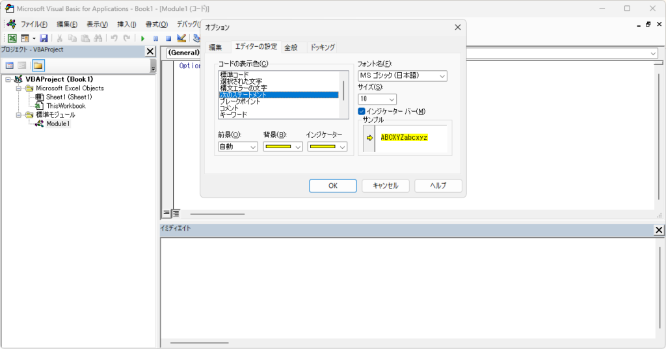Viewport: 666px width, 349px height.
Task: Click the Find binoculars toolbar icon
Action: tap(98, 38)
